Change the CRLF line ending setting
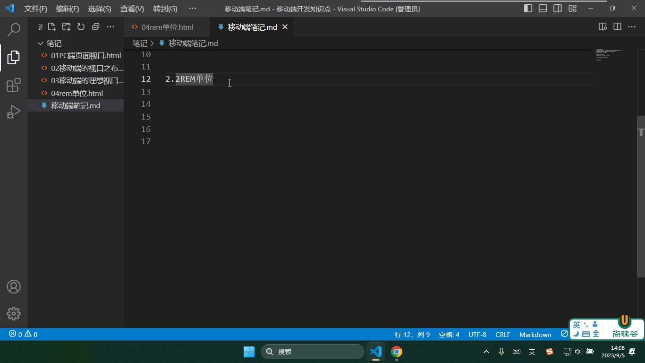This screenshot has width=645, height=363. coord(502,334)
